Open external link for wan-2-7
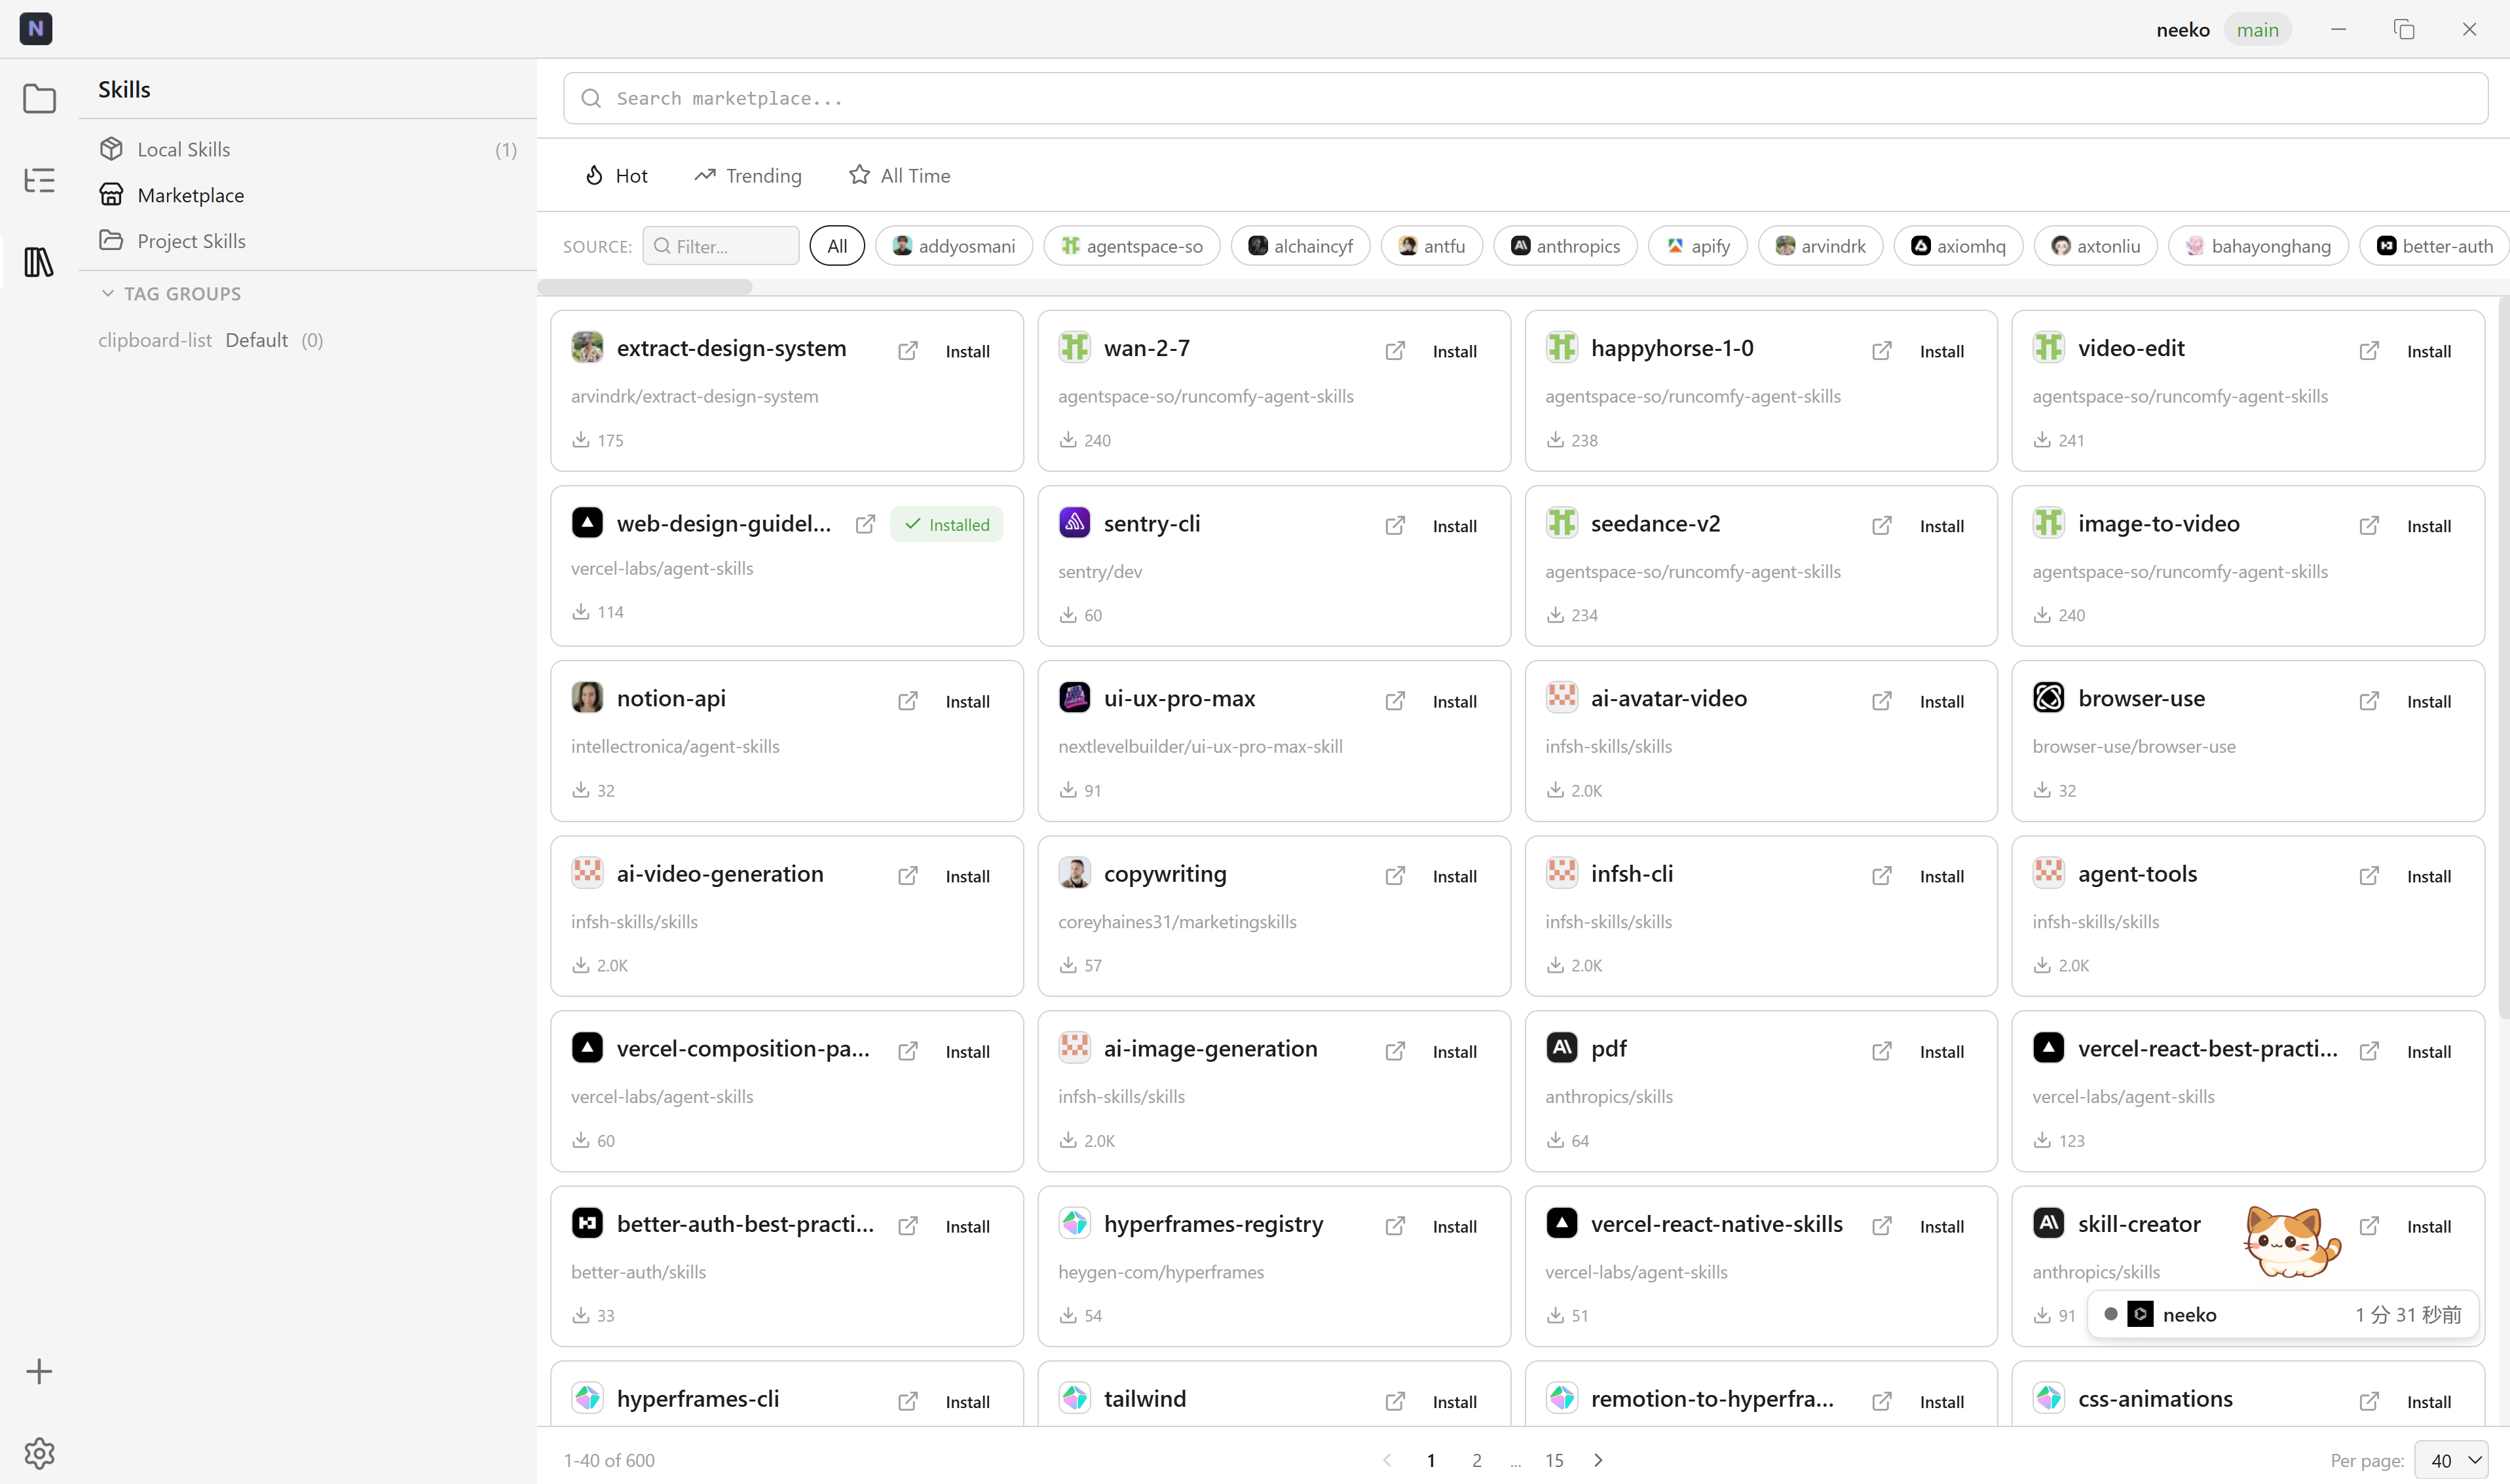2510x1484 pixels. pos(1395,351)
